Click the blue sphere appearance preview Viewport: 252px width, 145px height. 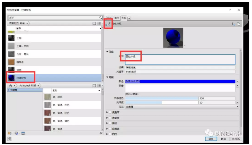(173, 37)
